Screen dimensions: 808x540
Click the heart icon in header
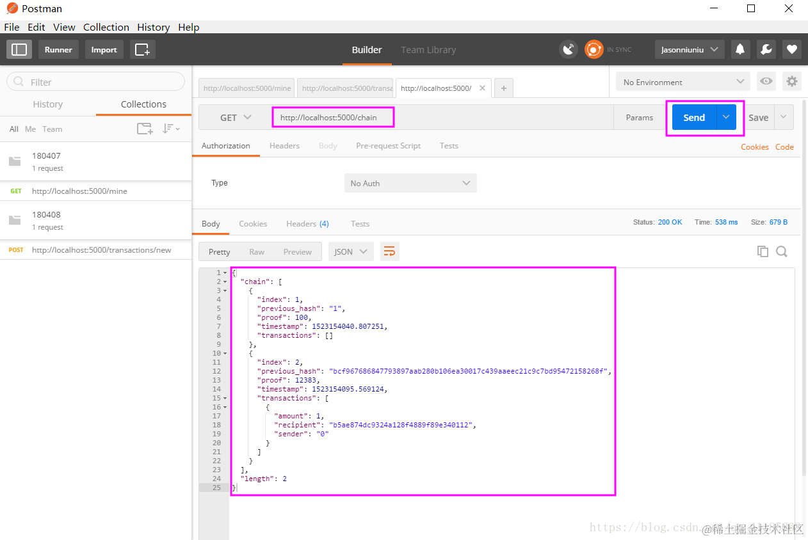(792, 49)
